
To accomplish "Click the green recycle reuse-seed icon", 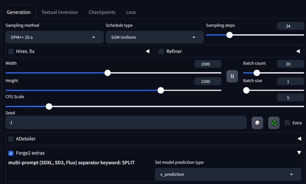I will pyautogui.click(x=274, y=123).
